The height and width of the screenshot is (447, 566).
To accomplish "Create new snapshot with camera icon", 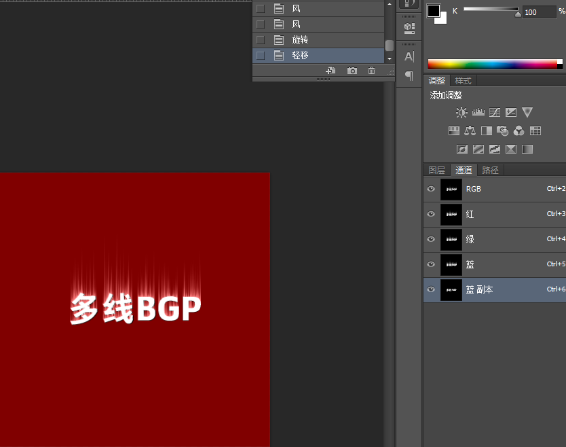I will click(x=352, y=71).
